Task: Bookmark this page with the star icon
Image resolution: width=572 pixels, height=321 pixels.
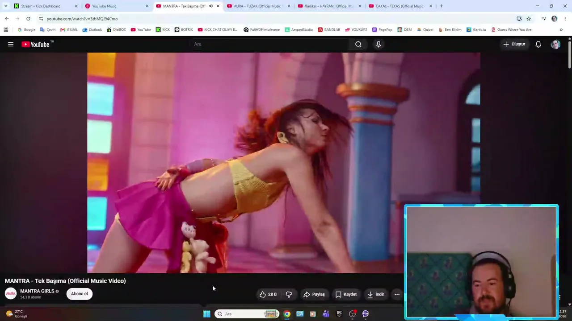Action: [x=529, y=19]
